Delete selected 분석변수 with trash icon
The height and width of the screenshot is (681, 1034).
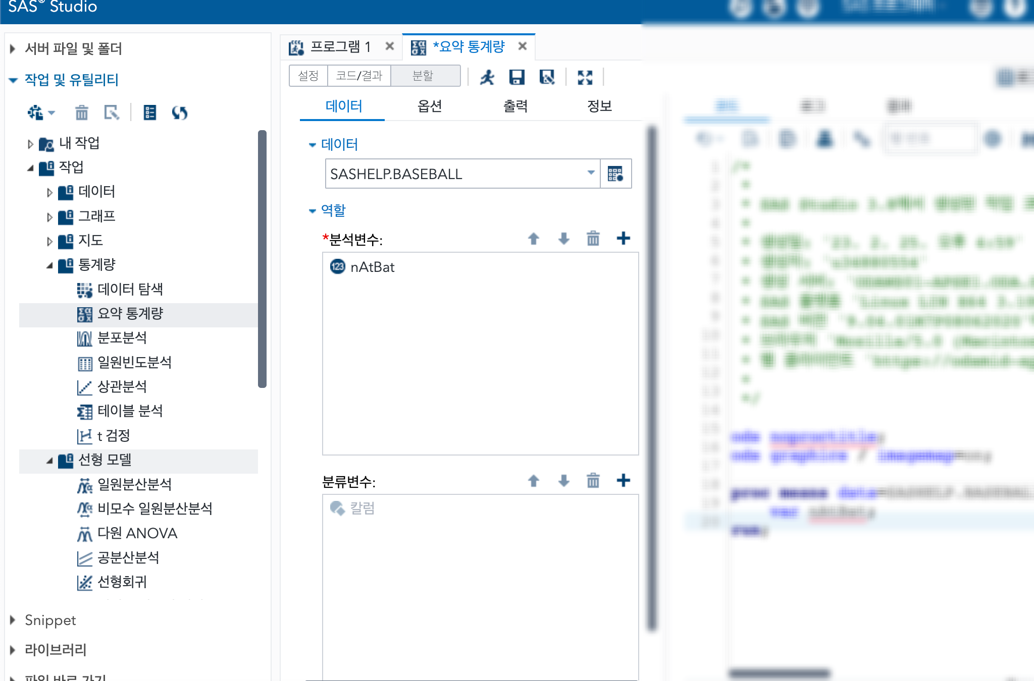[593, 238]
